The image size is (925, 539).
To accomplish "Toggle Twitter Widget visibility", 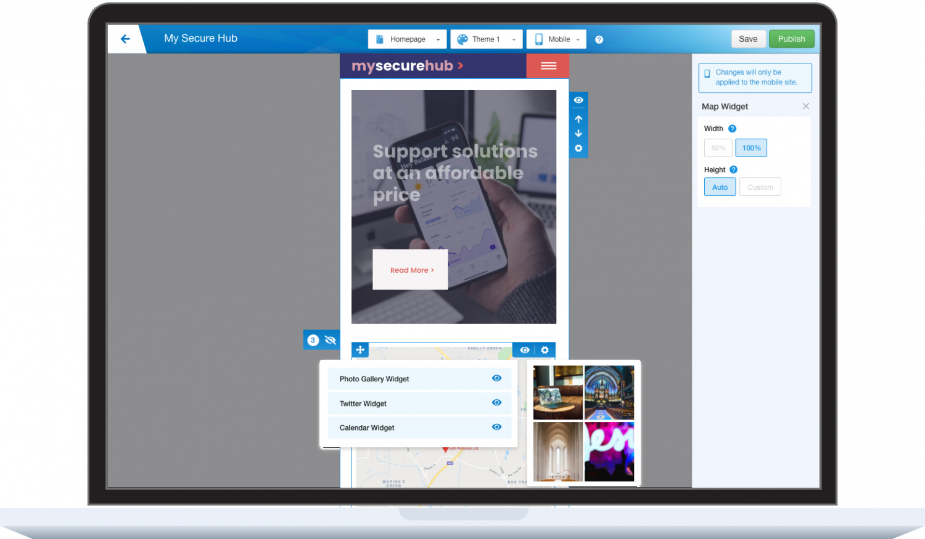I will pyautogui.click(x=497, y=402).
